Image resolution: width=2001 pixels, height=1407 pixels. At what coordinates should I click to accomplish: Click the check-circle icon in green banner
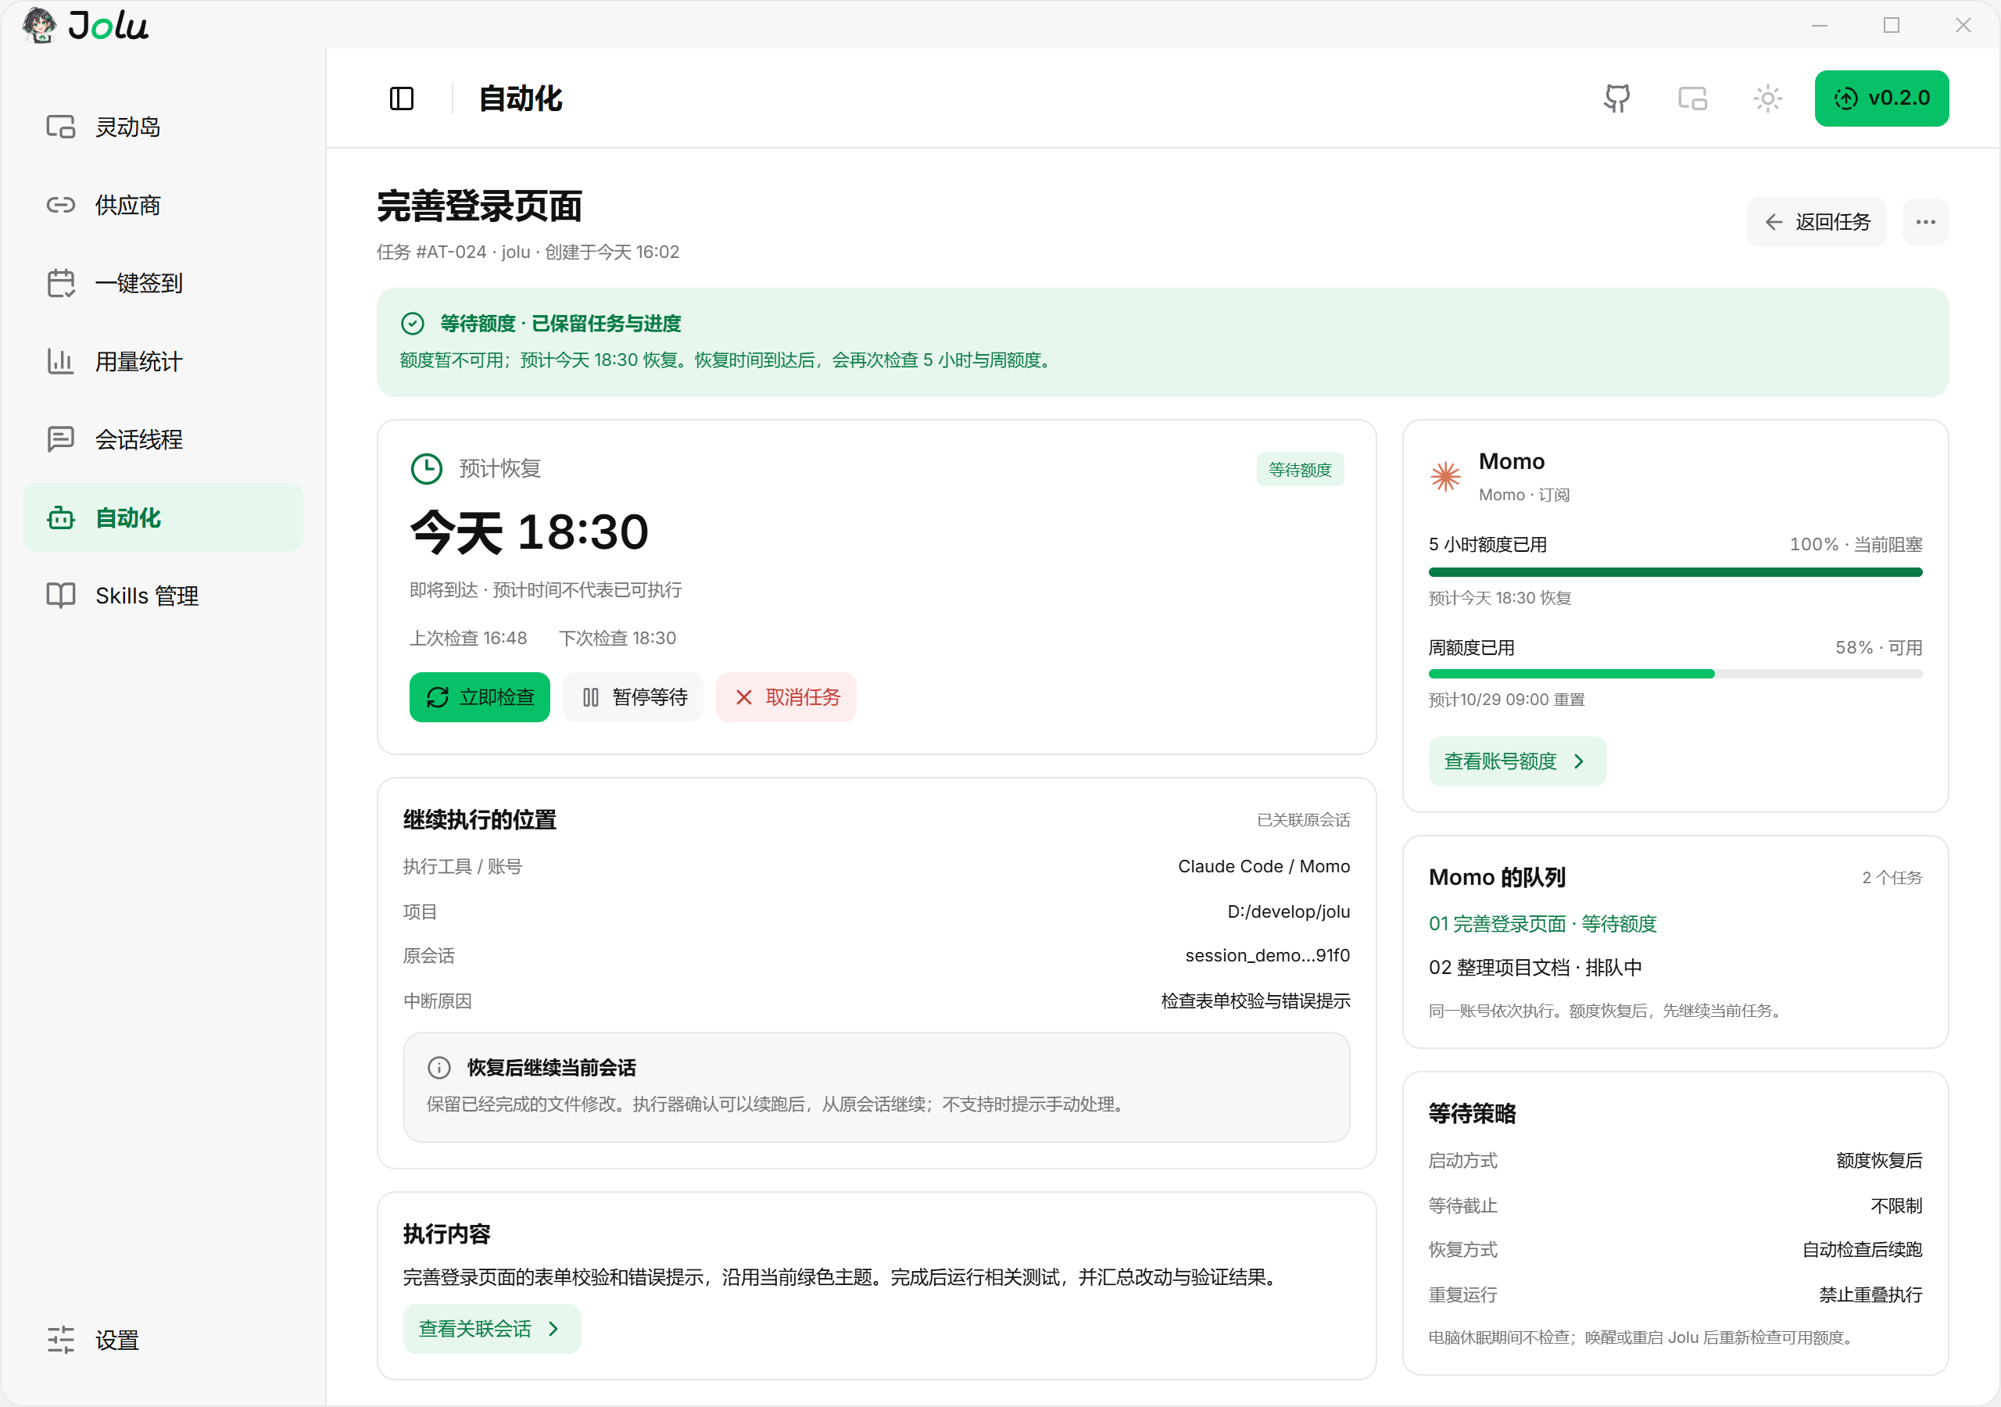pyautogui.click(x=412, y=324)
